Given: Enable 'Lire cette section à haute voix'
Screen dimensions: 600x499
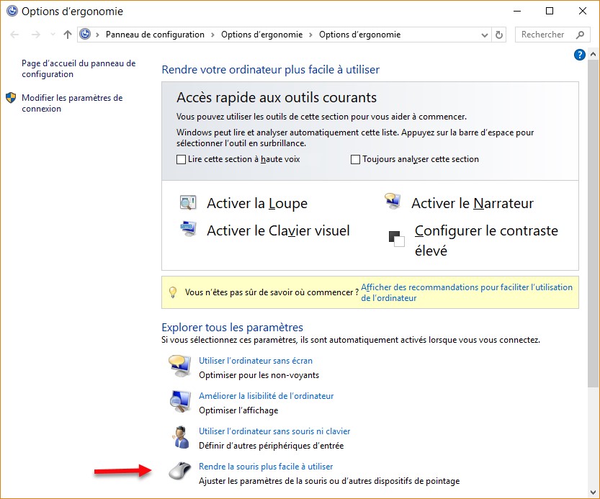Looking at the screenshot, I should coord(182,159).
